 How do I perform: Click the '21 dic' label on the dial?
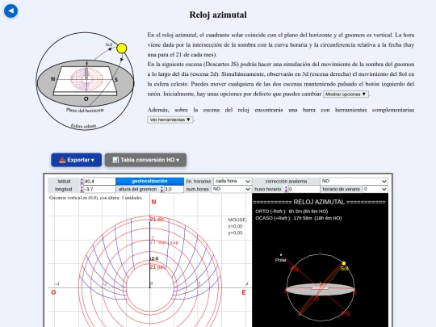pyautogui.click(x=157, y=220)
